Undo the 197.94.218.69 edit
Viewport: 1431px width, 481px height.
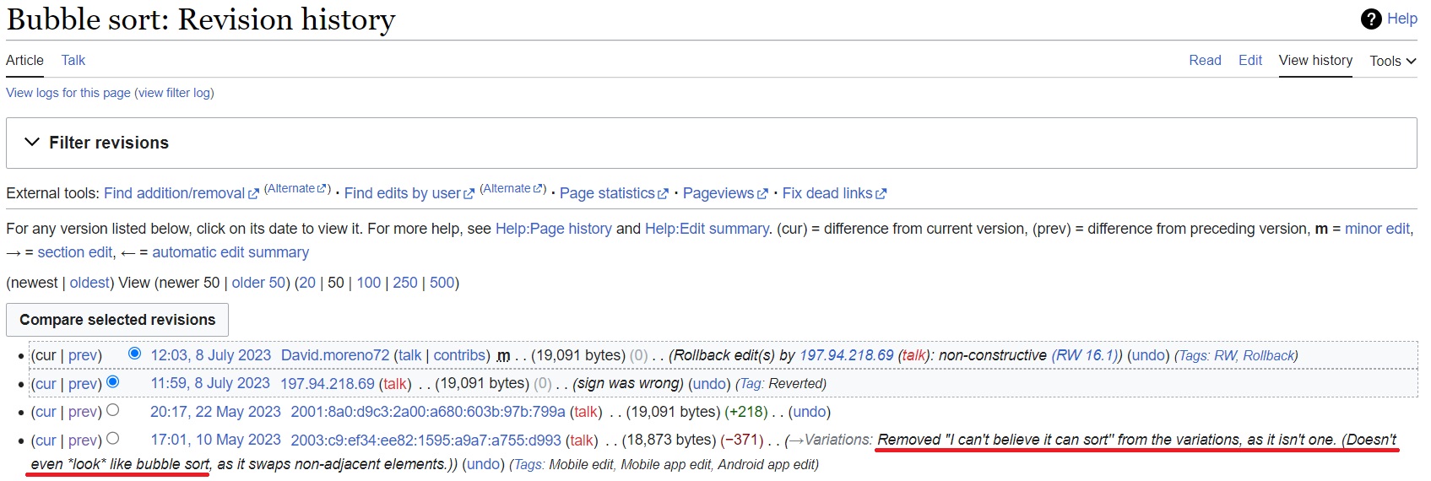tap(708, 384)
